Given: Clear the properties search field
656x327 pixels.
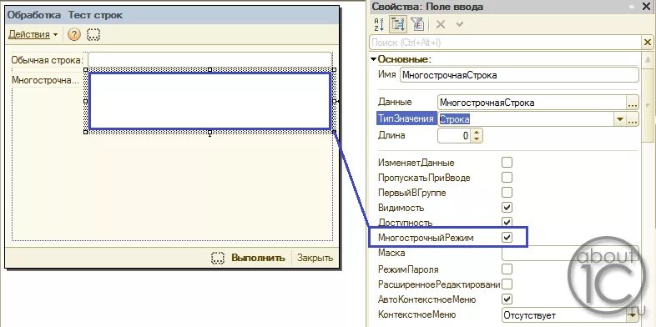Looking at the screenshot, I should [x=647, y=43].
